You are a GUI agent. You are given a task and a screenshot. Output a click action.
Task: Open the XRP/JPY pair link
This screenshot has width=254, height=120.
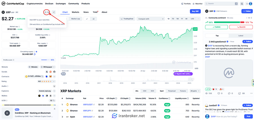coord(88,111)
